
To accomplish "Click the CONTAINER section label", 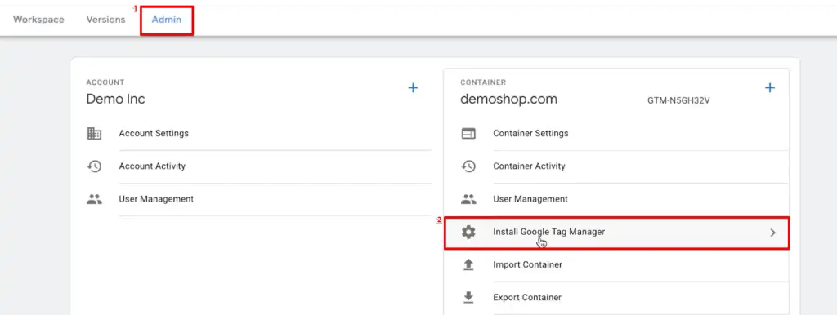I will click(483, 82).
